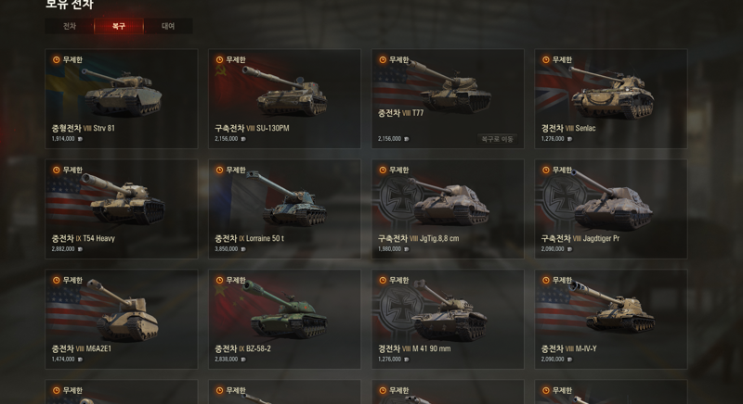Open the JgTig.8,8 cm tank card

[x=448, y=208]
